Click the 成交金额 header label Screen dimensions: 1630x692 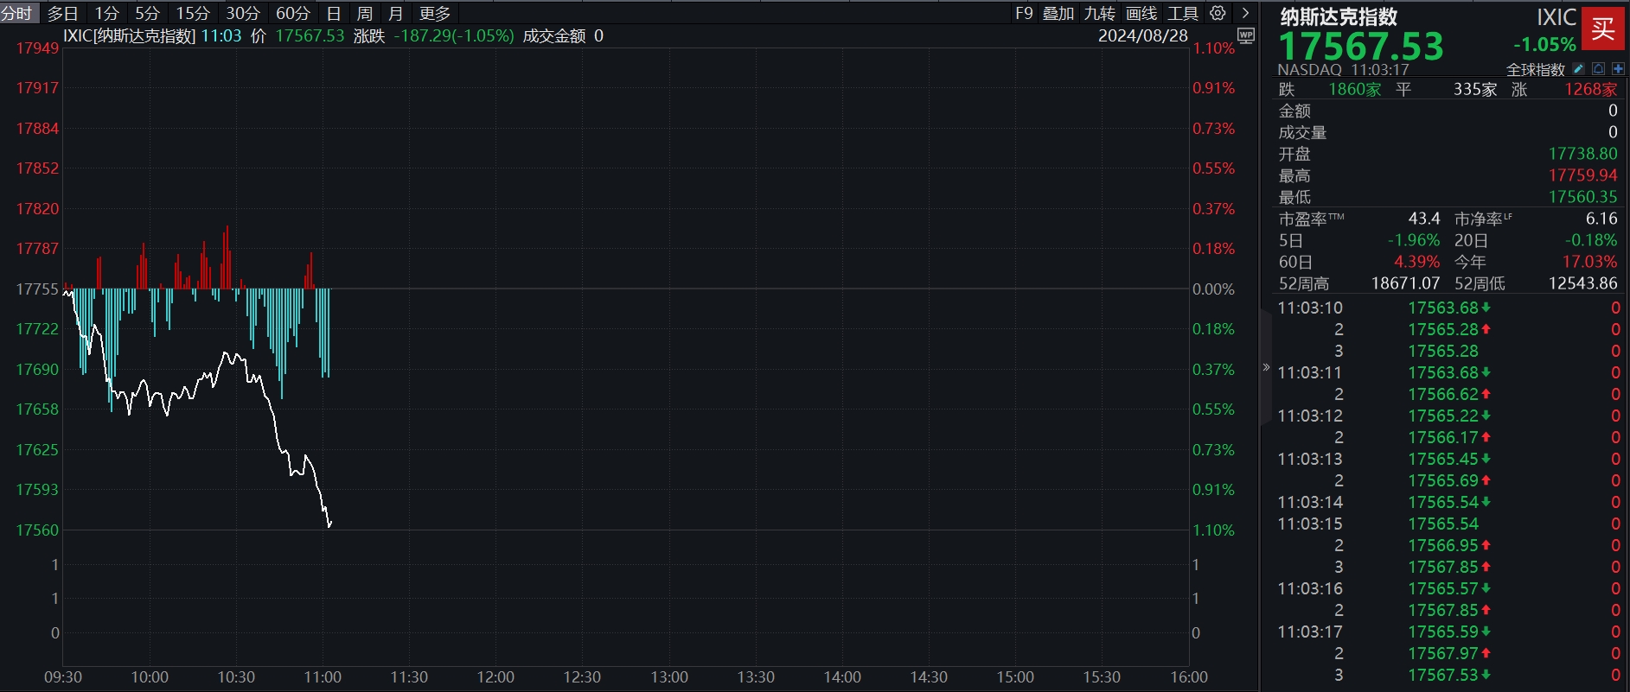coord(554,35)
